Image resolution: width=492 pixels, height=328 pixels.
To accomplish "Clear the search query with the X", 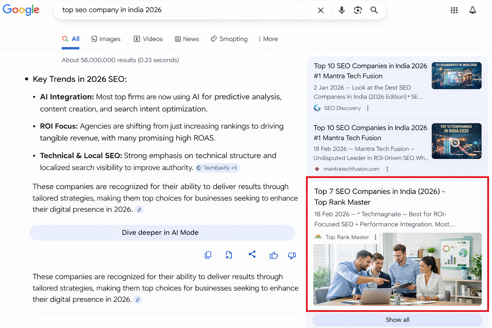I will coord(321,10).
